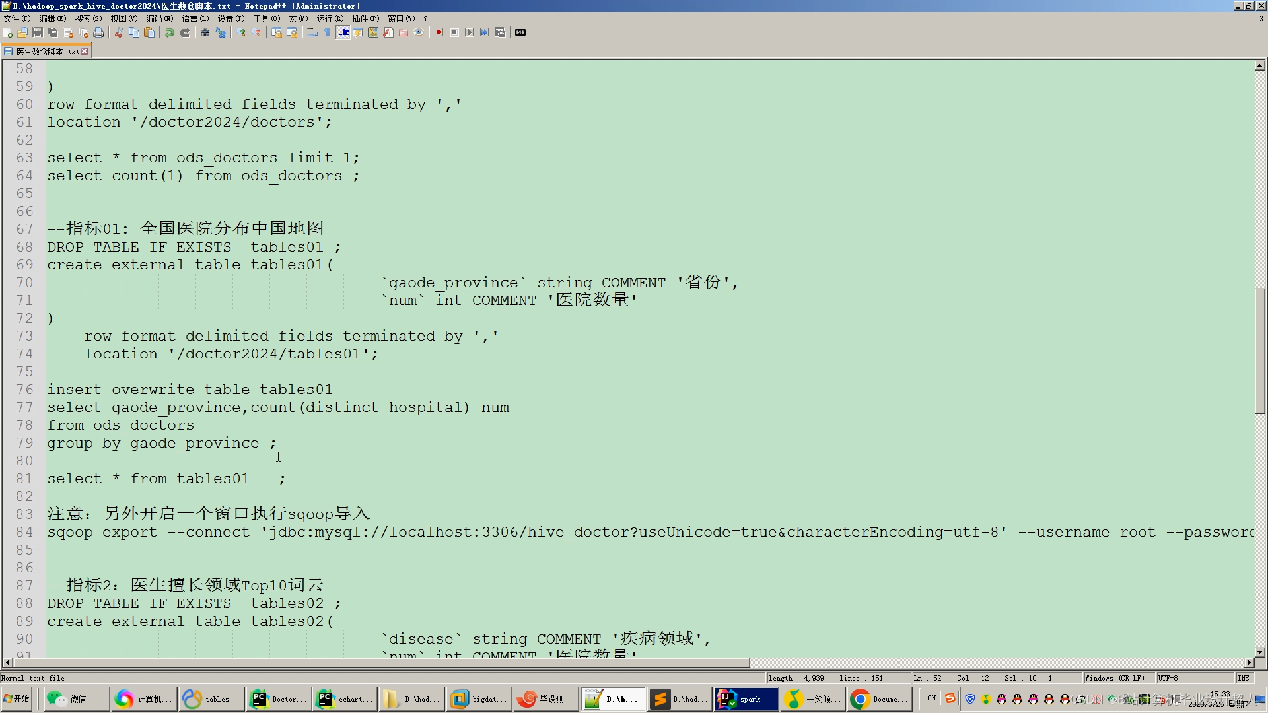The width and height of the screenshot is (1268, 713).
Task: Close the 医生数仓脚本.txt tab
Action: [x=85, y=51]
